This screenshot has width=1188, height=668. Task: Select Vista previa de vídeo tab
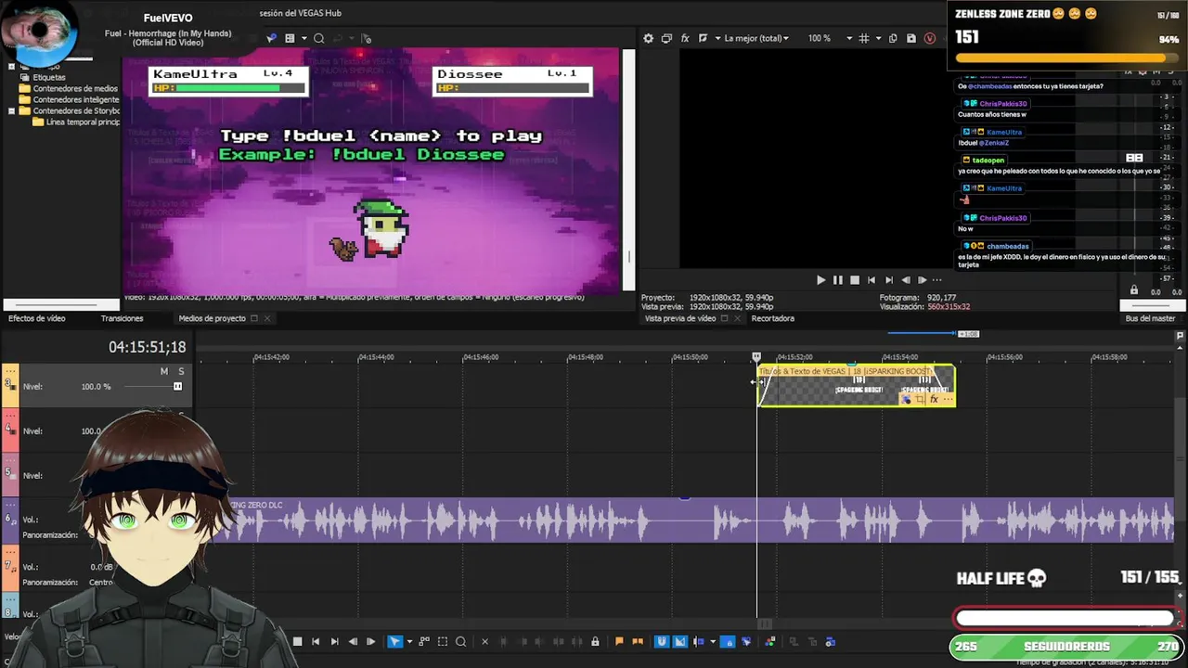(x=680, y=318)
